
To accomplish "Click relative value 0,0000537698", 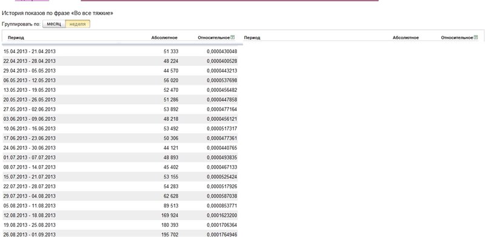I will (222, 80).
